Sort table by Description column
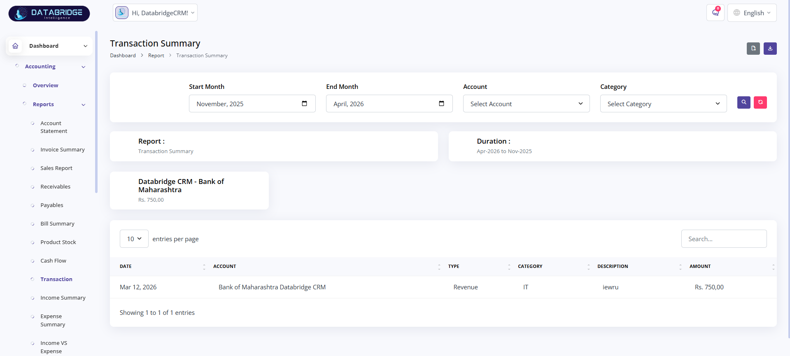 pyautogui.click(x=680, y=267)
